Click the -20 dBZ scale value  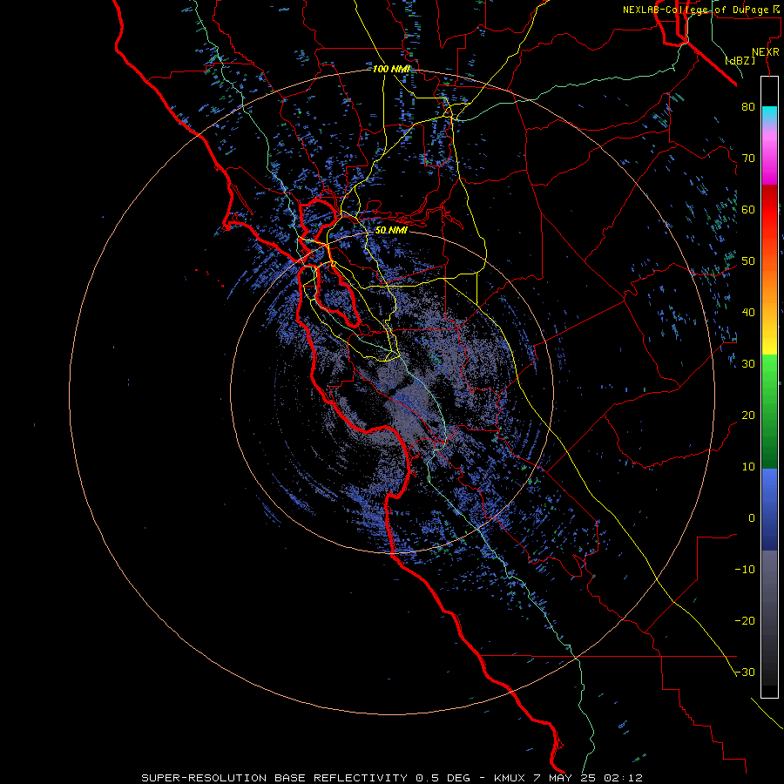(745, 621)
